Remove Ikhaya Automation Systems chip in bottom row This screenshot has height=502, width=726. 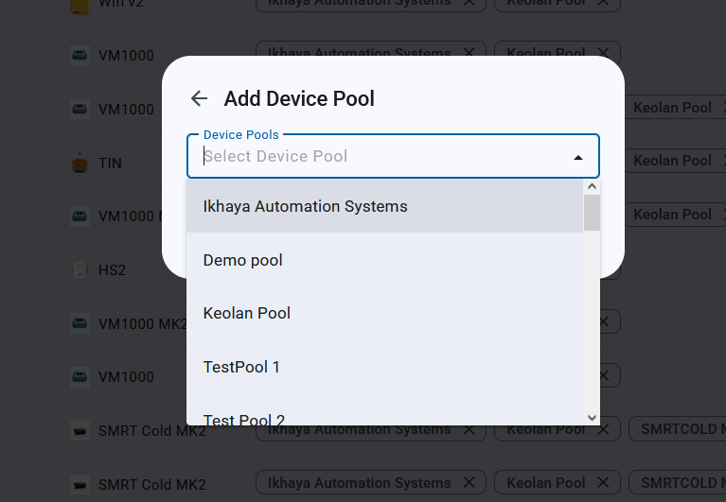point(469,483)
